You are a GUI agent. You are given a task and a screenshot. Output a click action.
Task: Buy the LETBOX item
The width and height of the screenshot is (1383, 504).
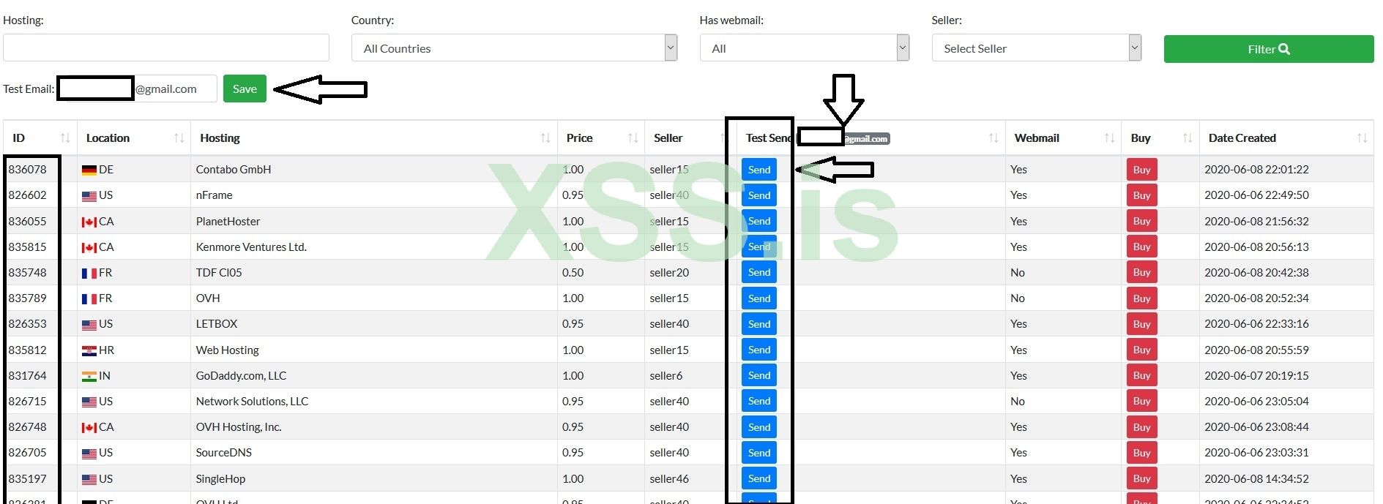point(1142,324)
